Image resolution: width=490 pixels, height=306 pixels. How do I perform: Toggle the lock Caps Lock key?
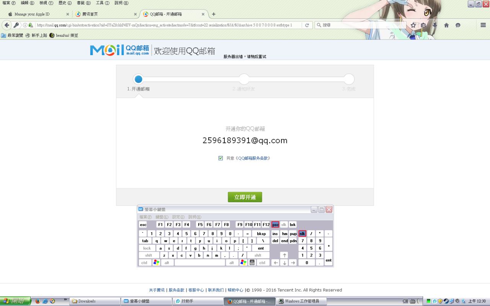(x=147, y=248)
